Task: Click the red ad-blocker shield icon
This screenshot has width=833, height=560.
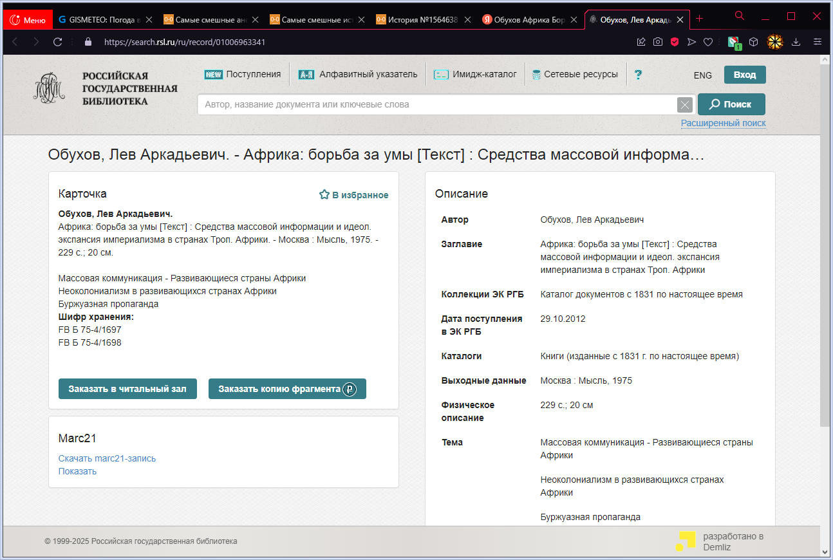Action: point(675,42)
